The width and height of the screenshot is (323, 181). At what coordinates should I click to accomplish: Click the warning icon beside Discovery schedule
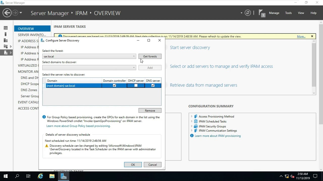(46, 146)
